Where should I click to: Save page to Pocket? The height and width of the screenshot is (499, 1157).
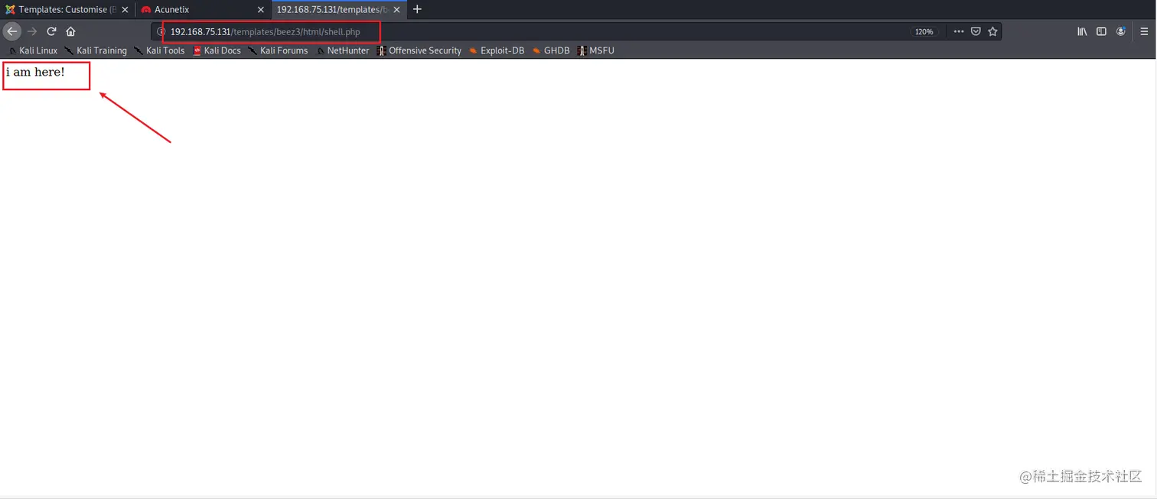tap(976, 31)
